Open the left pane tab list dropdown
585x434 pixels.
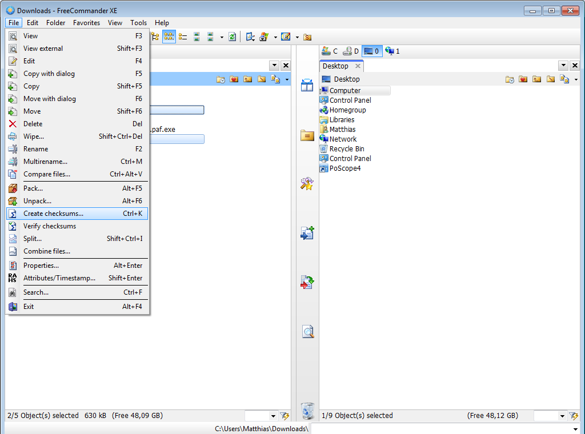(274, 66)
